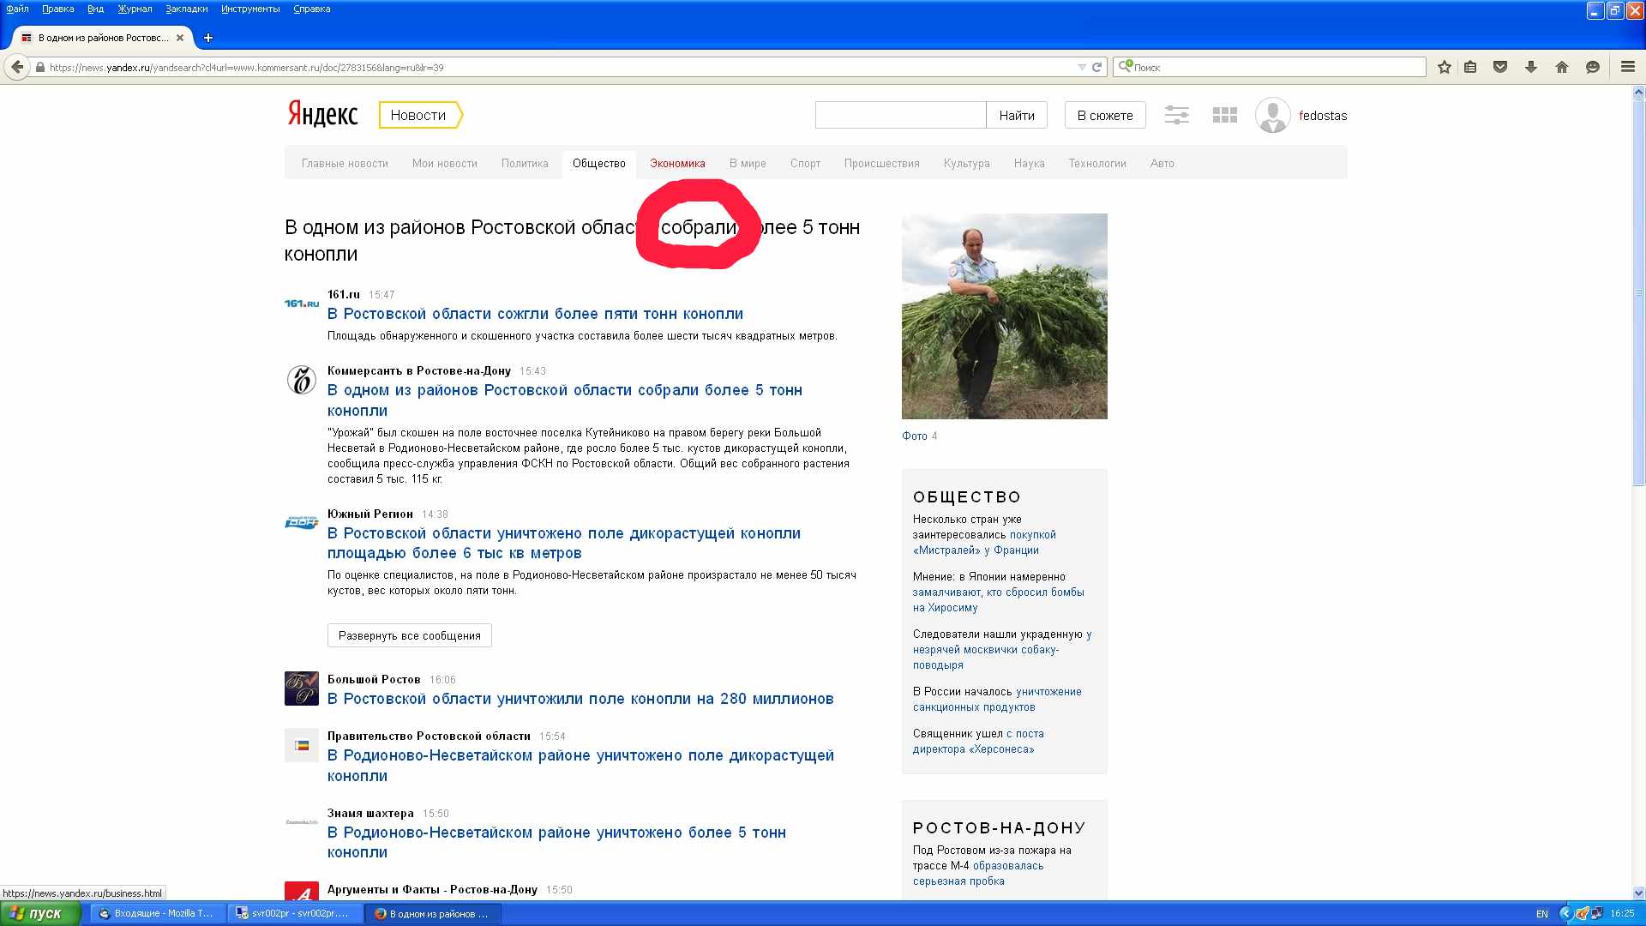Screen dimensions: 1646x926
Task: Switch to svr002pr taskbar window
Action: [x=296, y=914]
